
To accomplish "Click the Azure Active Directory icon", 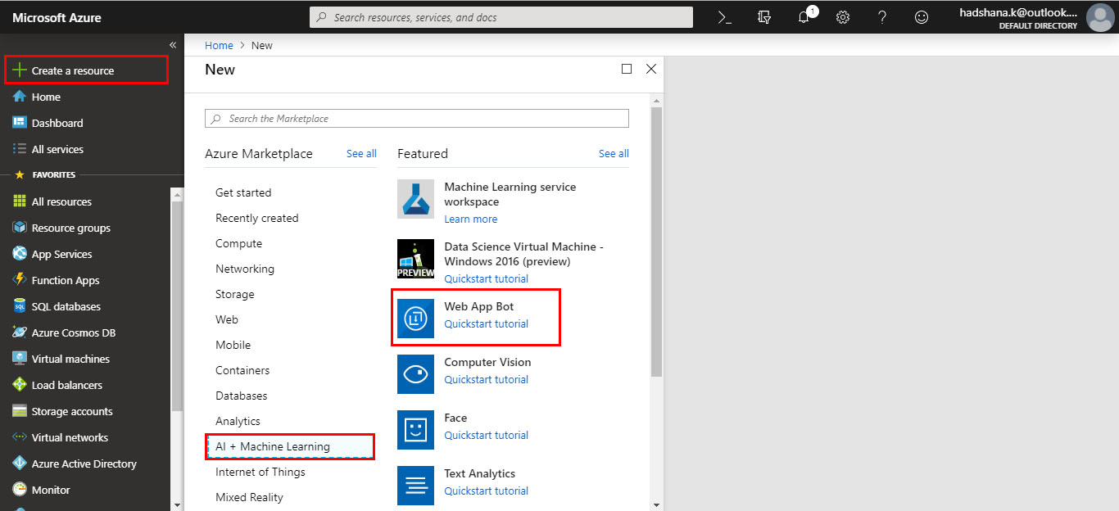I will (20, 464).
